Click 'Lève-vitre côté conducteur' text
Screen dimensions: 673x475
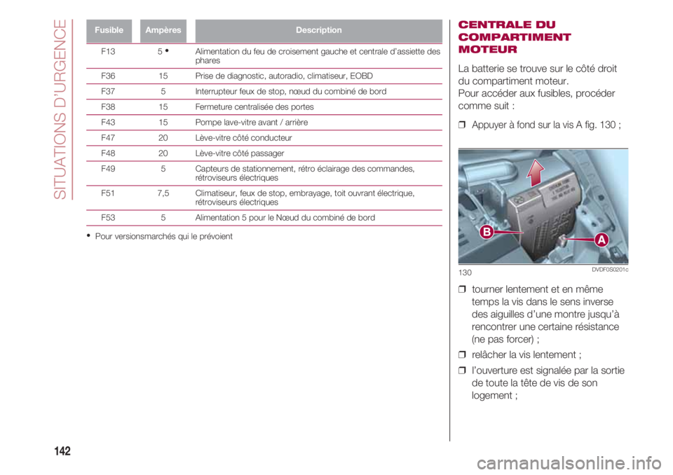coord(243,138)
